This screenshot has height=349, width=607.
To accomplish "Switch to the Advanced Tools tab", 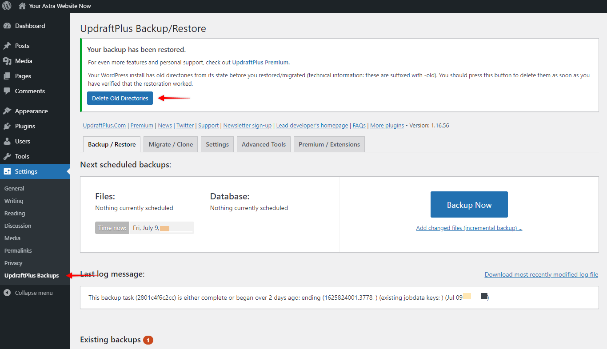I will pyautogui.click(x=264, y=144).
